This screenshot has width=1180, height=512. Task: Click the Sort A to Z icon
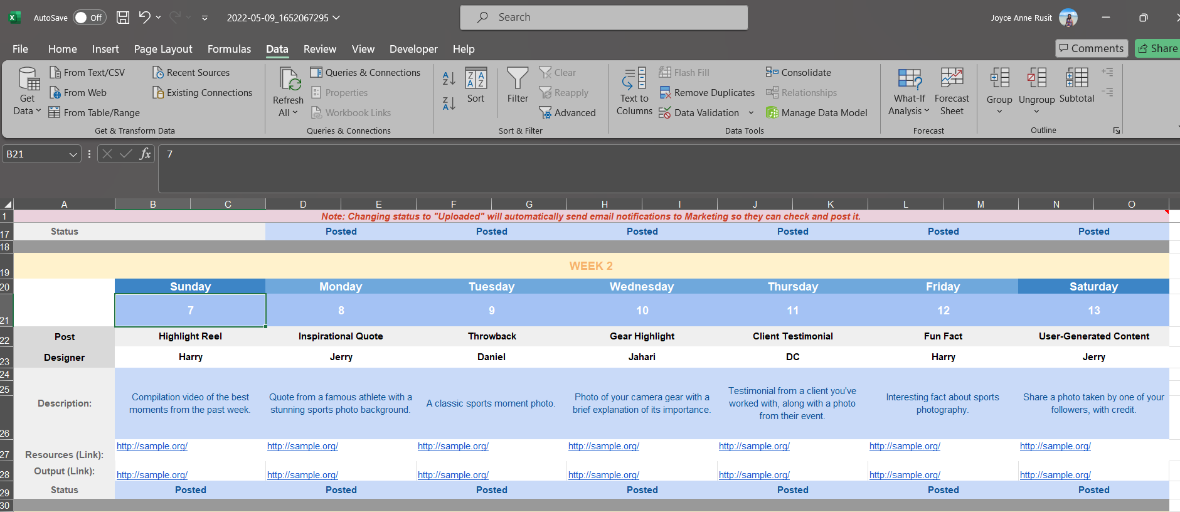pos(449,78)
